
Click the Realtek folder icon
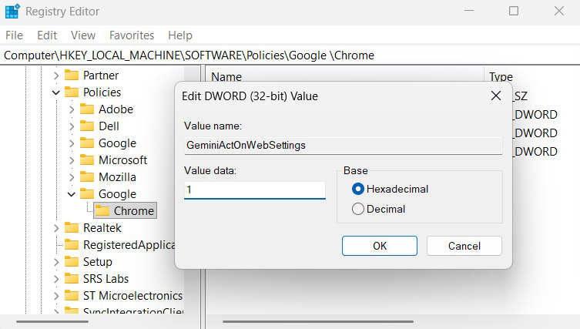point(72,227)
